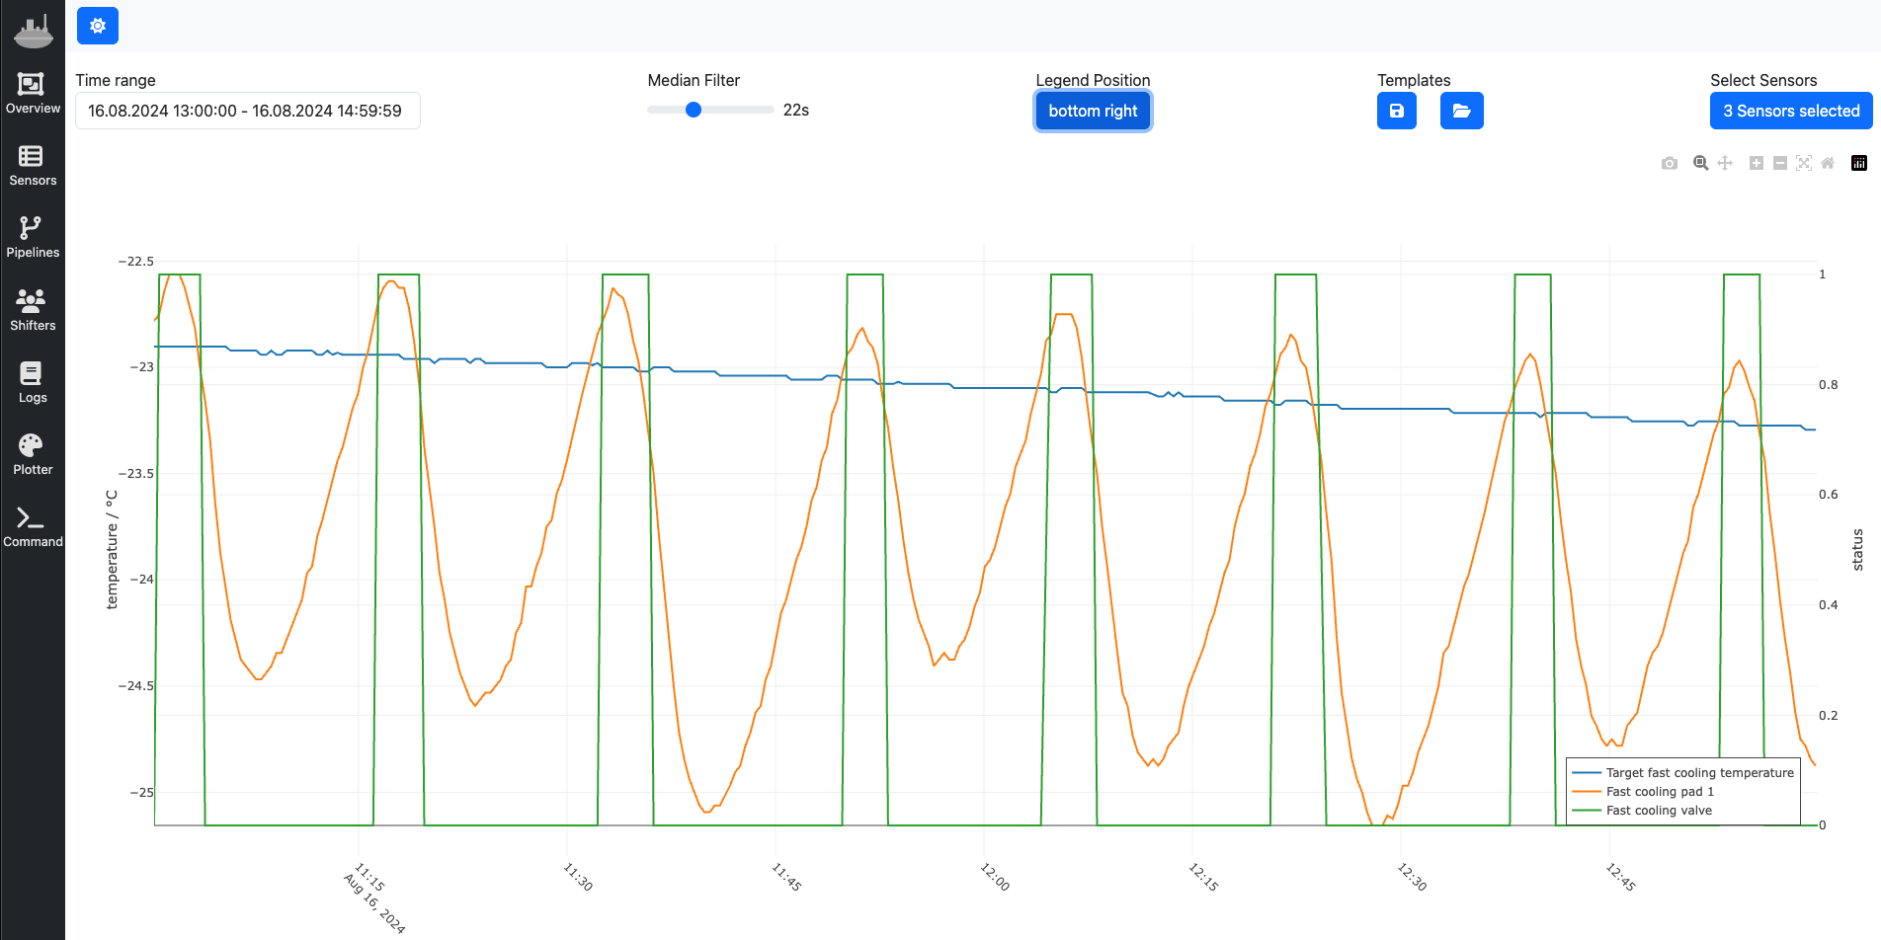1881x940 pixels.
Task: Load a template with folder icon
Action: click(x=1461, y=111)
